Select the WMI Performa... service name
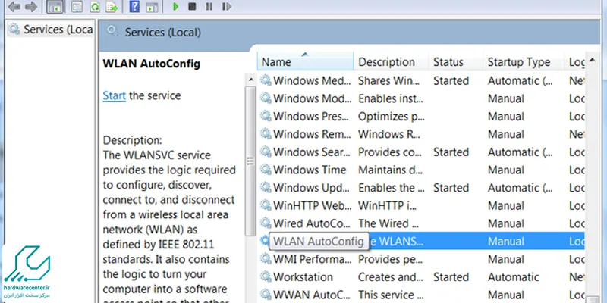The image size is (607, 303). (312, 259)
